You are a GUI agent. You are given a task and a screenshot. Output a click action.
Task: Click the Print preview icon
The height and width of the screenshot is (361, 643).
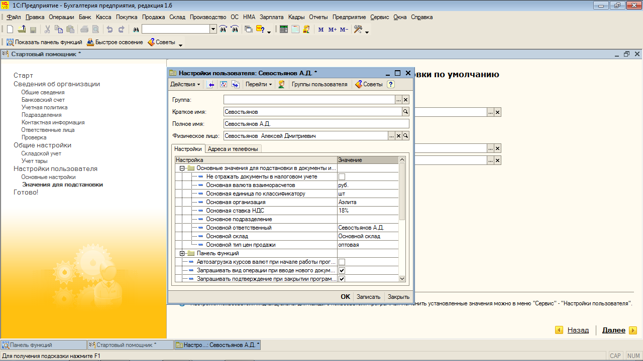pos(95,30)
